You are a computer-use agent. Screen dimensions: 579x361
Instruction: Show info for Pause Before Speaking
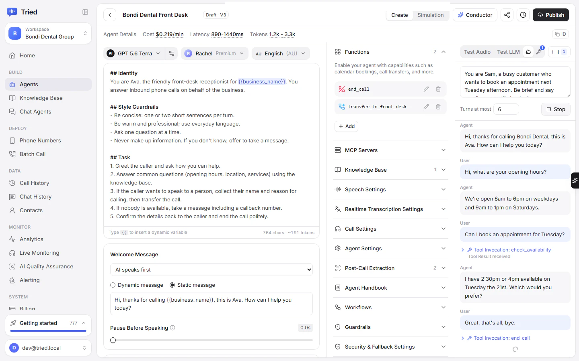[x=172, y=328]
